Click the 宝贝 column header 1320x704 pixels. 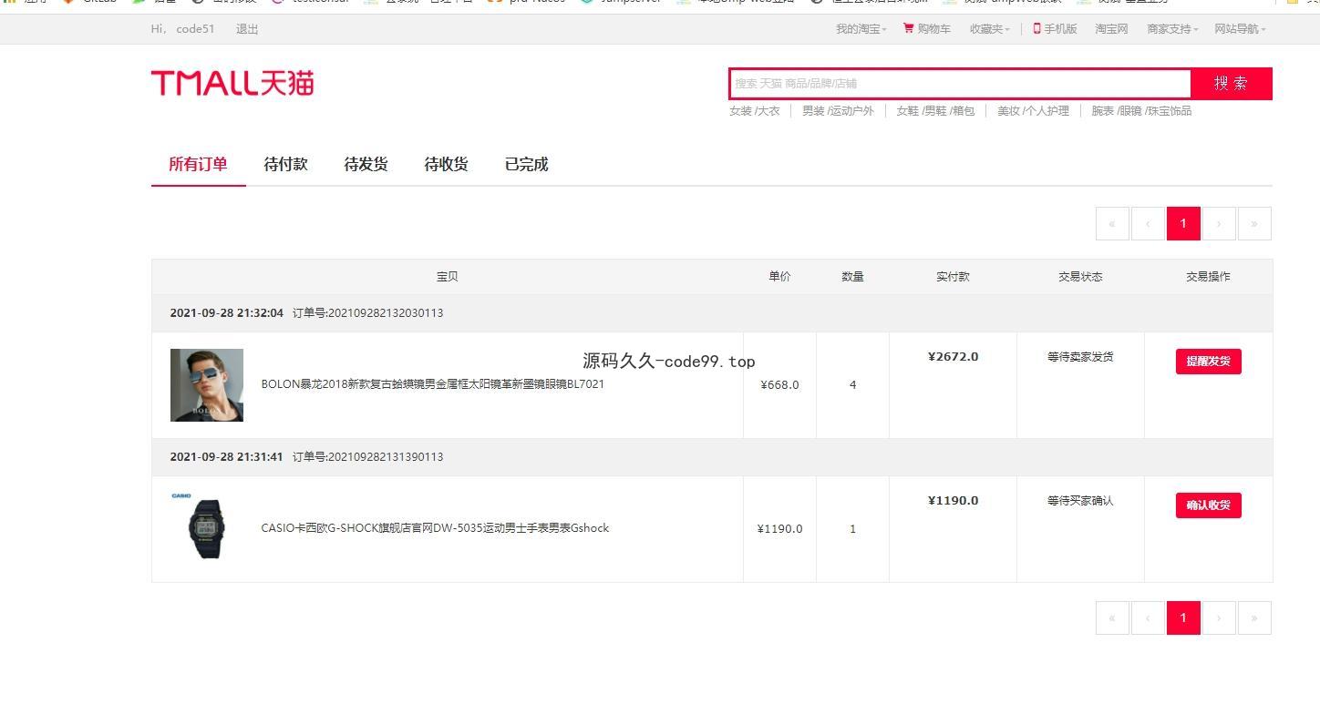[x=447, y=277]
